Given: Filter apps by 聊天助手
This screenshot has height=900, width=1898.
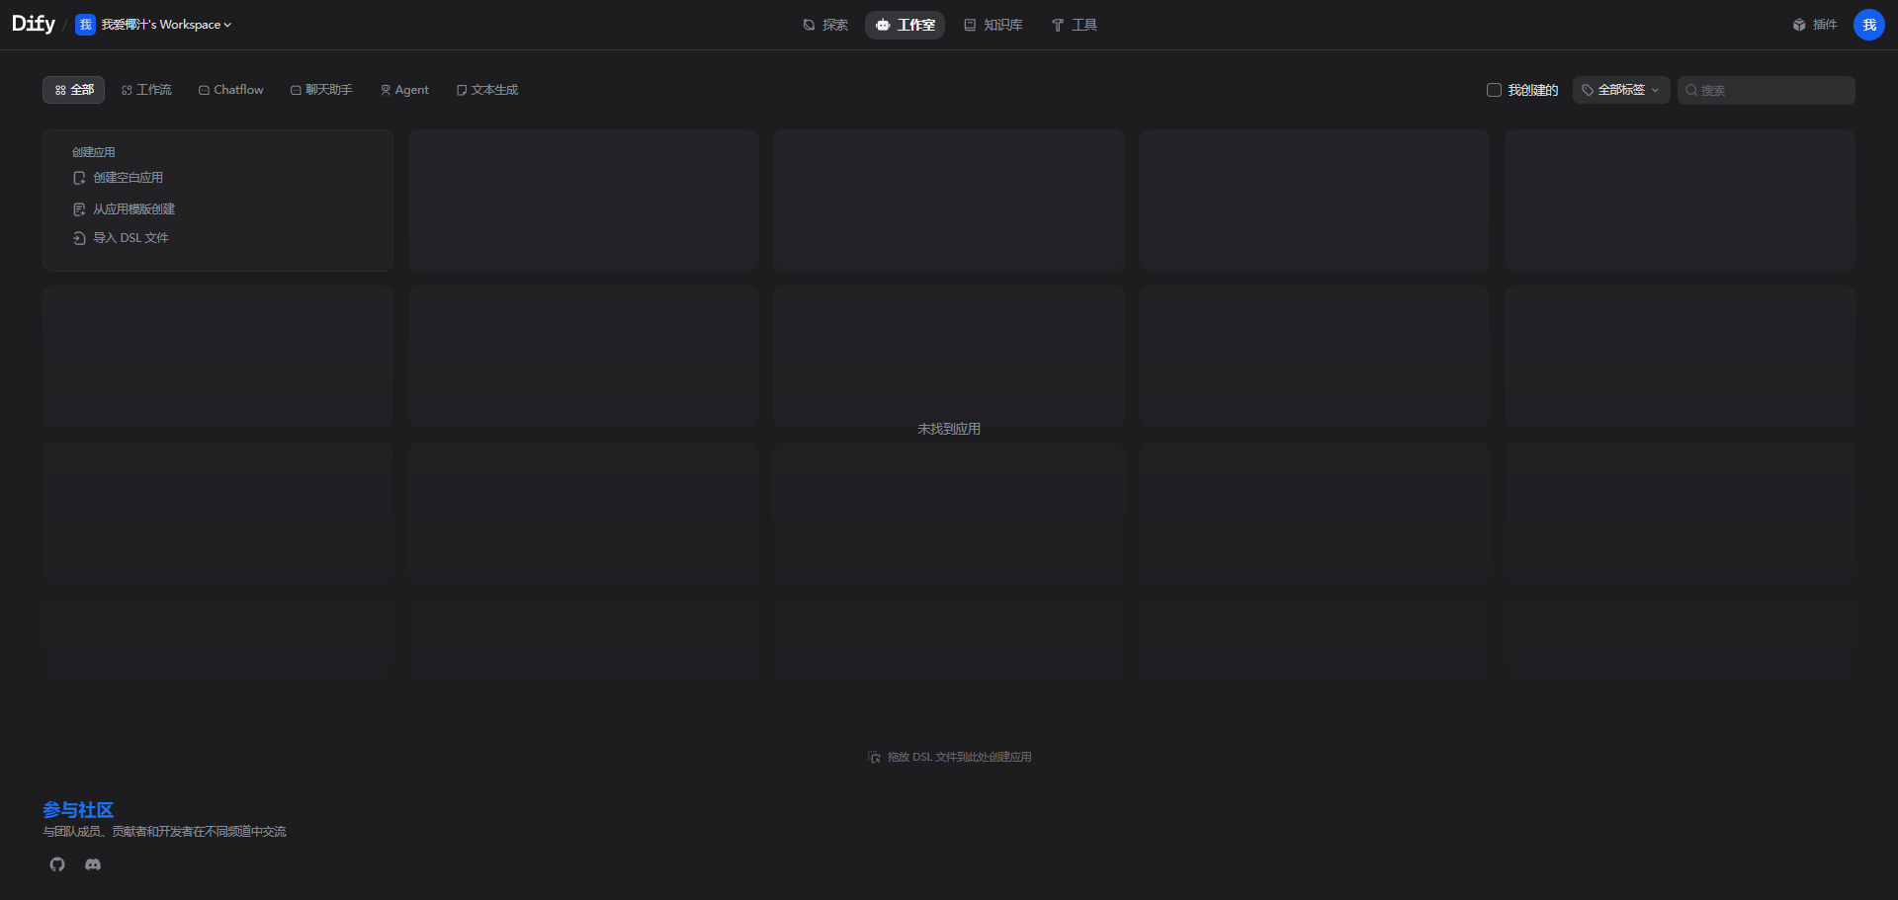Looking at the screenshot, I should 321,90.
